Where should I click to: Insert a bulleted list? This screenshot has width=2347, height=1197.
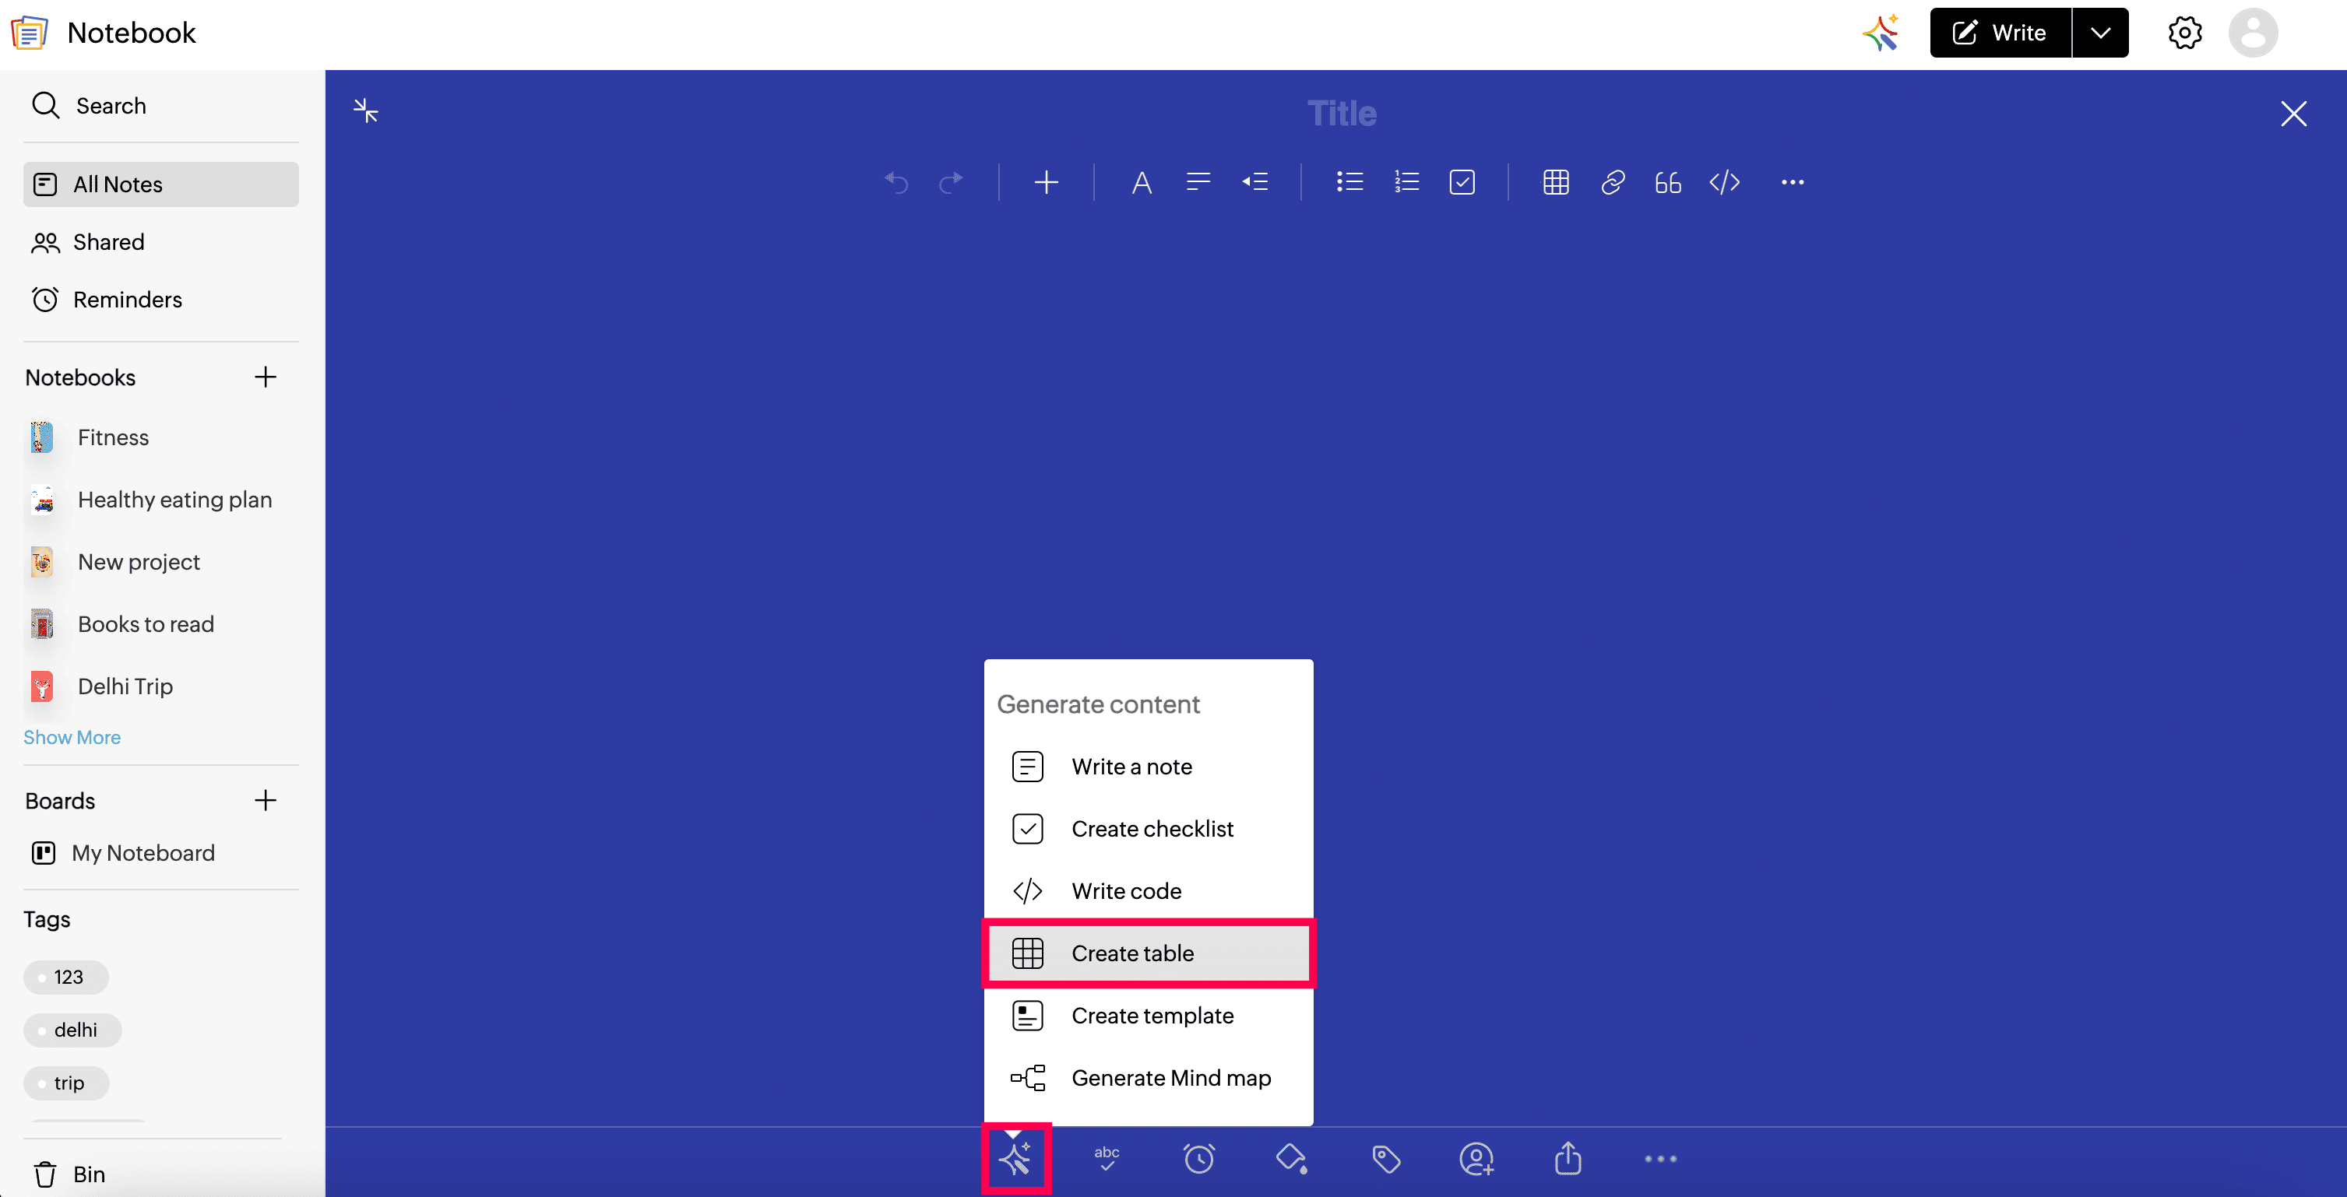pos(1349,182)
